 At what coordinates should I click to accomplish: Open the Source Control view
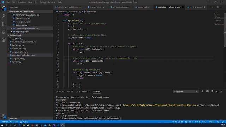tap(4, 24)
